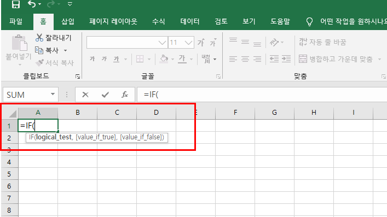This screenshot has height=217, width=387.
Task: Click the select all corner triangle
Action: 13,114
